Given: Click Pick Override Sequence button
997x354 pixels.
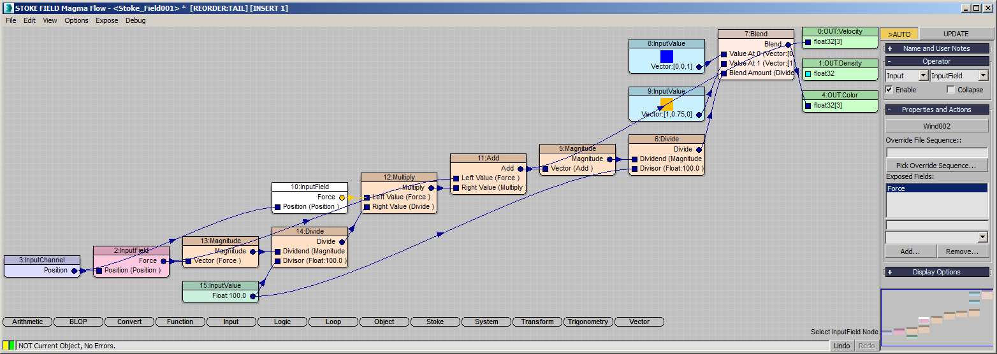Looking at the screenshot, I should coord(937,166).
